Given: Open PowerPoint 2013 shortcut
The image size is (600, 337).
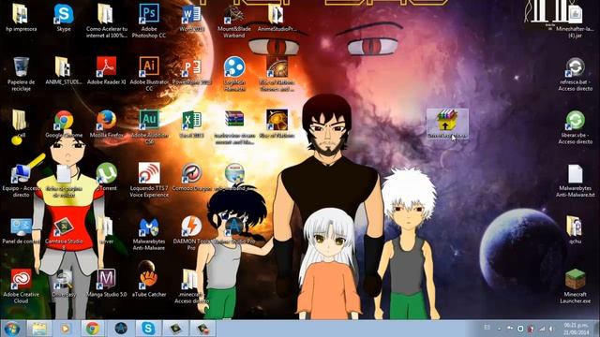Looking at the screenshot, I should pos(191,71).
